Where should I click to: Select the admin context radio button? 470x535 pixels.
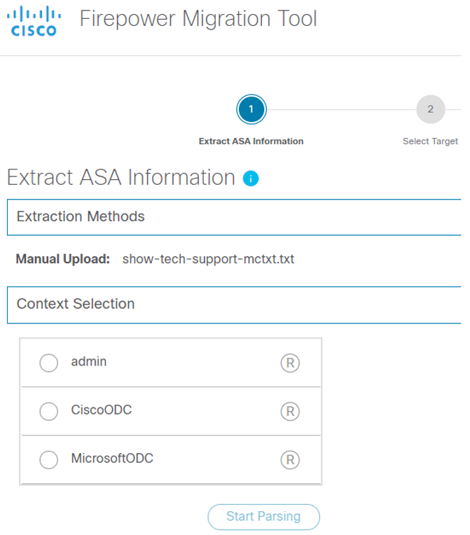[48, 363]
